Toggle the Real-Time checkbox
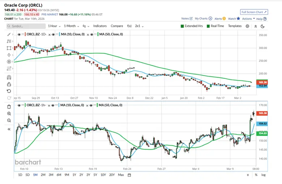The width and height of the screenshot is (282, 184). click(208, 26)
